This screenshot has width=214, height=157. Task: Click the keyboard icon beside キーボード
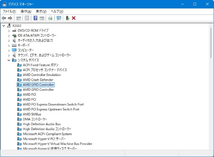tap(14, 46)
